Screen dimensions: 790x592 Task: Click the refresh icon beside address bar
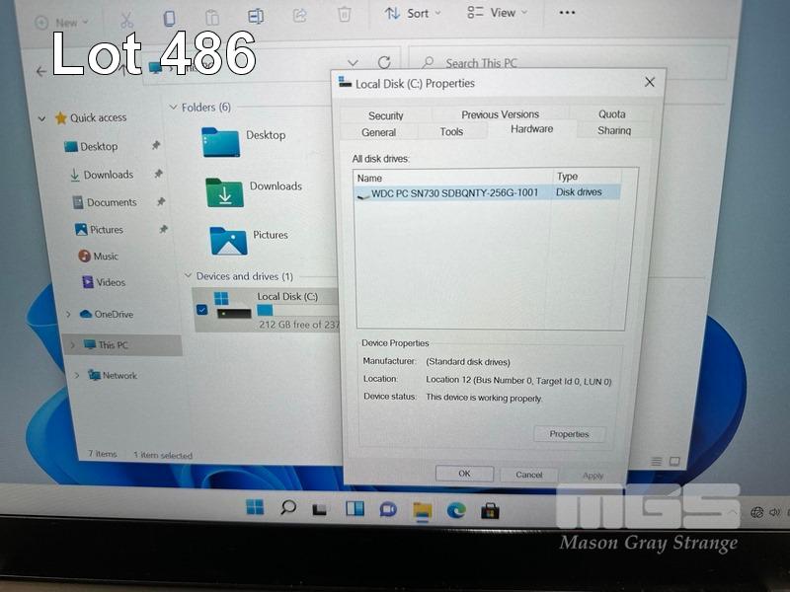tap(384, 63)
